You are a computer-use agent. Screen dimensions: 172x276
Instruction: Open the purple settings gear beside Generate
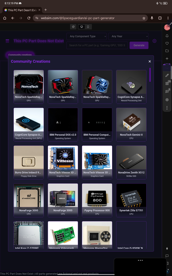coord(154,41)
